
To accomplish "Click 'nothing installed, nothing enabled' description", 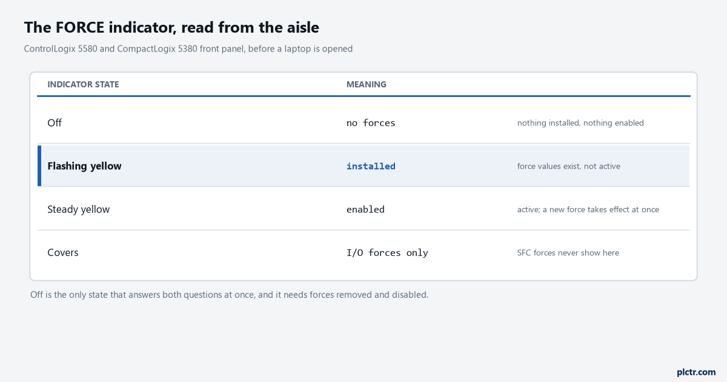I will point(580,123).
